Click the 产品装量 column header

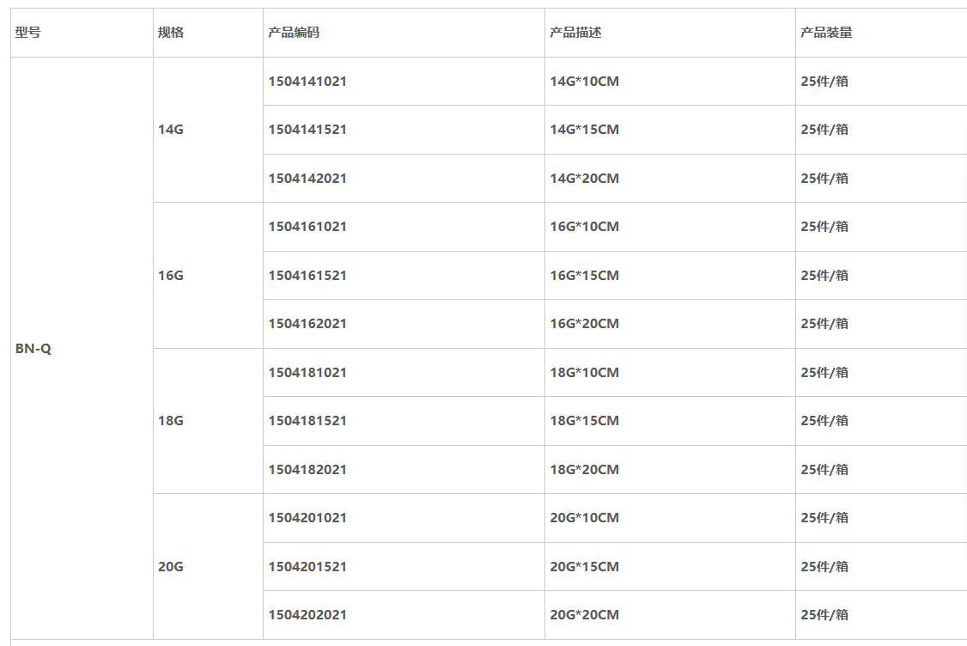826,33
